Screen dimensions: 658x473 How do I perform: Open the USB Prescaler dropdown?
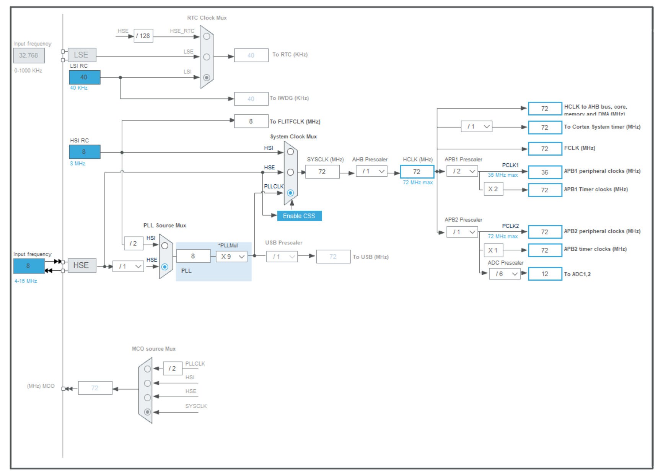(x=282, y=257)
